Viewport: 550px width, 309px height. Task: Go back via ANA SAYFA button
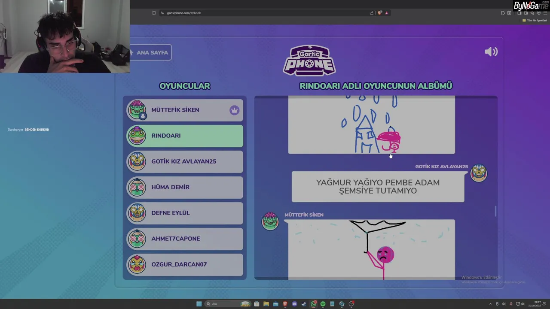pos(150,52)
